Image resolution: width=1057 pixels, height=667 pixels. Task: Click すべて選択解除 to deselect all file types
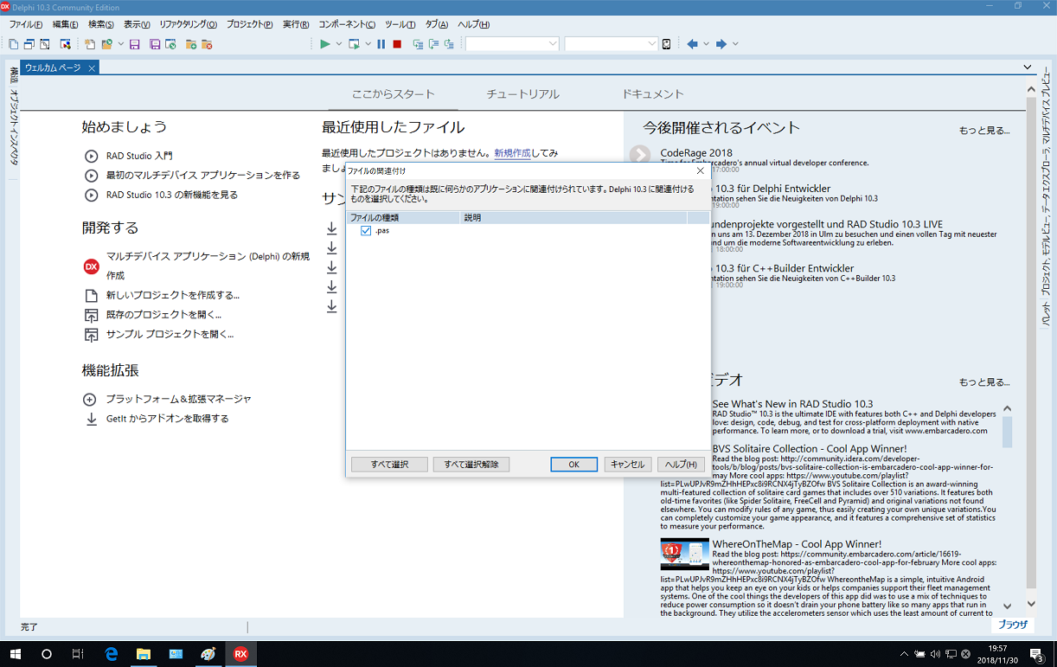(x=471, y=464)
